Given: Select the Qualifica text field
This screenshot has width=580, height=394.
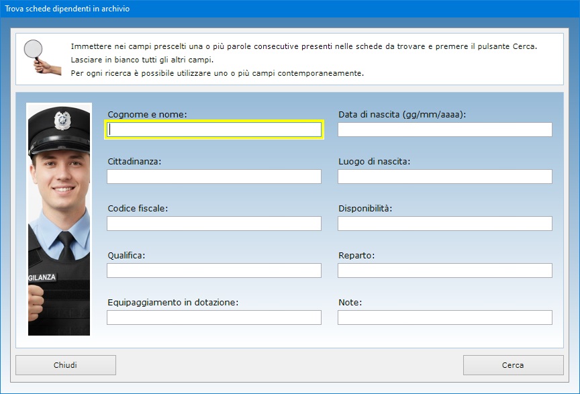Looking at the screenshot, I should 214,270.
